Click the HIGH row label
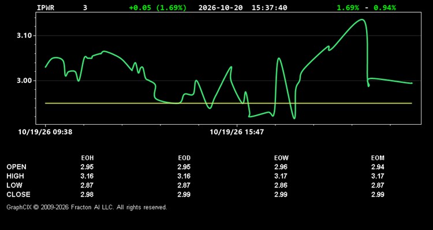 pyautogui.click(x=15, y=176)
